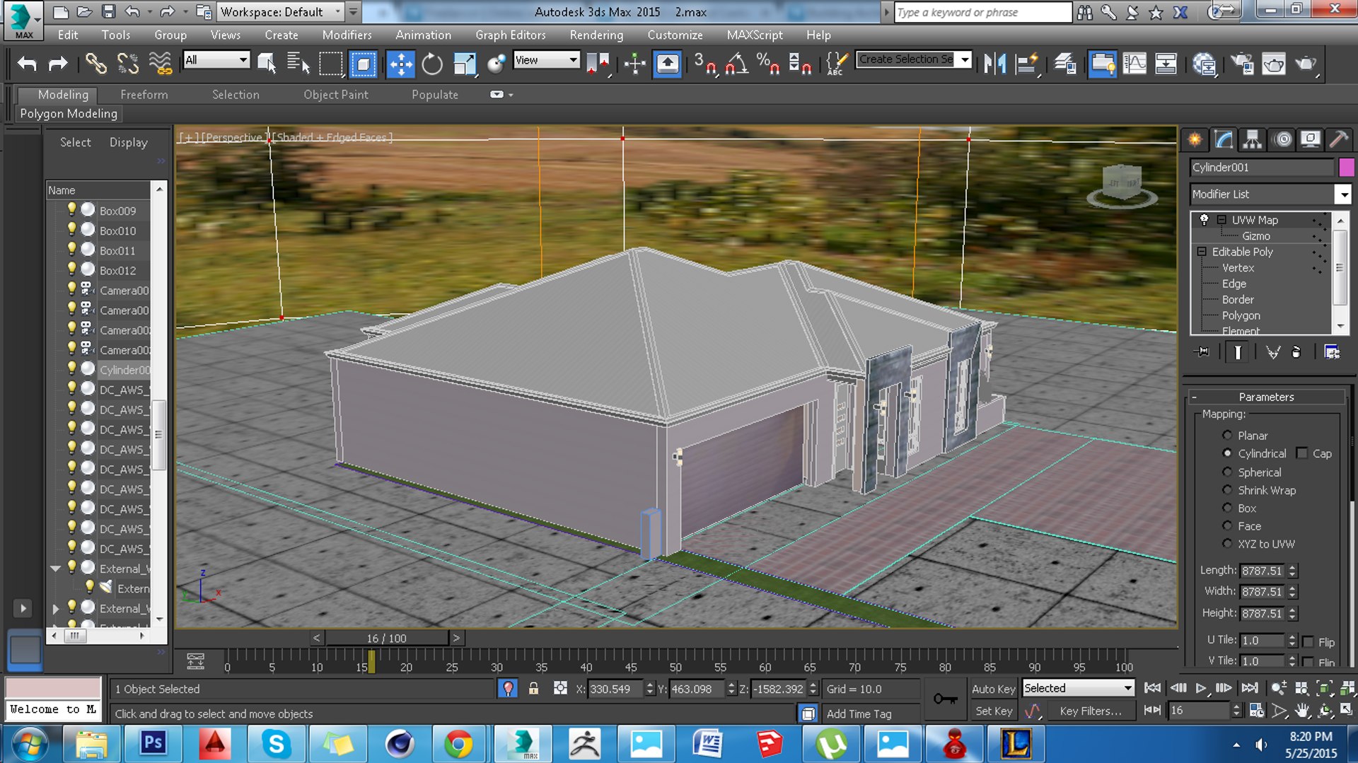The height and width of the screenshot is (763, 1358).
Task: Open the Hierarchy command panel tab
Action: pyautogui.click(x=1253, y=139)
